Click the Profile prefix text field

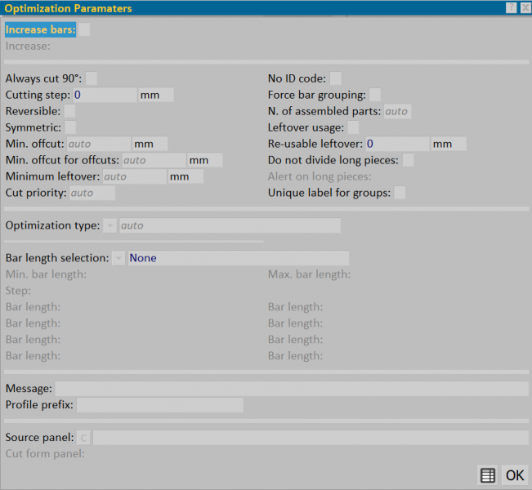160,405
